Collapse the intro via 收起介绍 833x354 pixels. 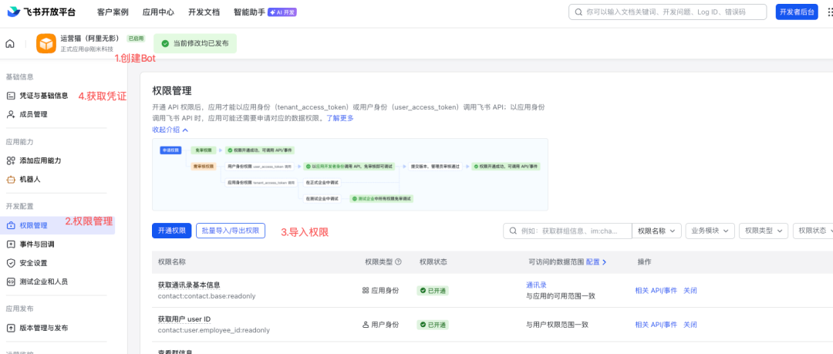(170, 130)
